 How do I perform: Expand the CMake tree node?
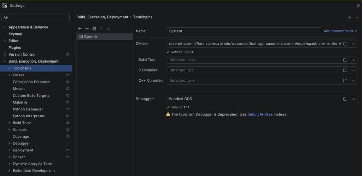tap(9, 75)
